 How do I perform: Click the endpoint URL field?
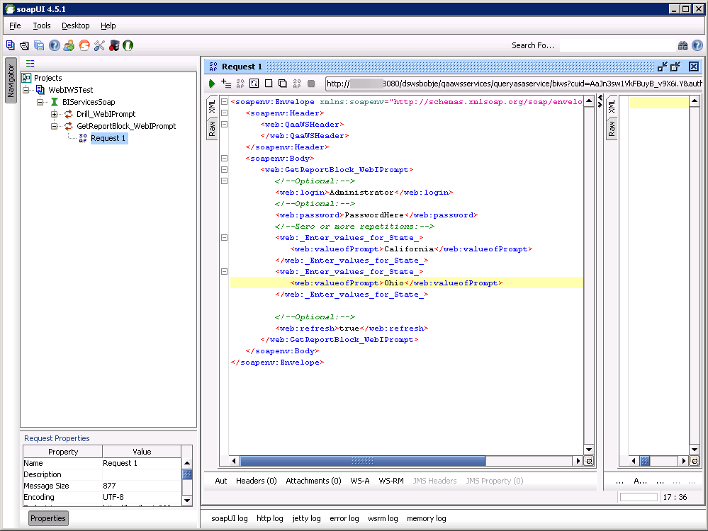tap(514, 84)
